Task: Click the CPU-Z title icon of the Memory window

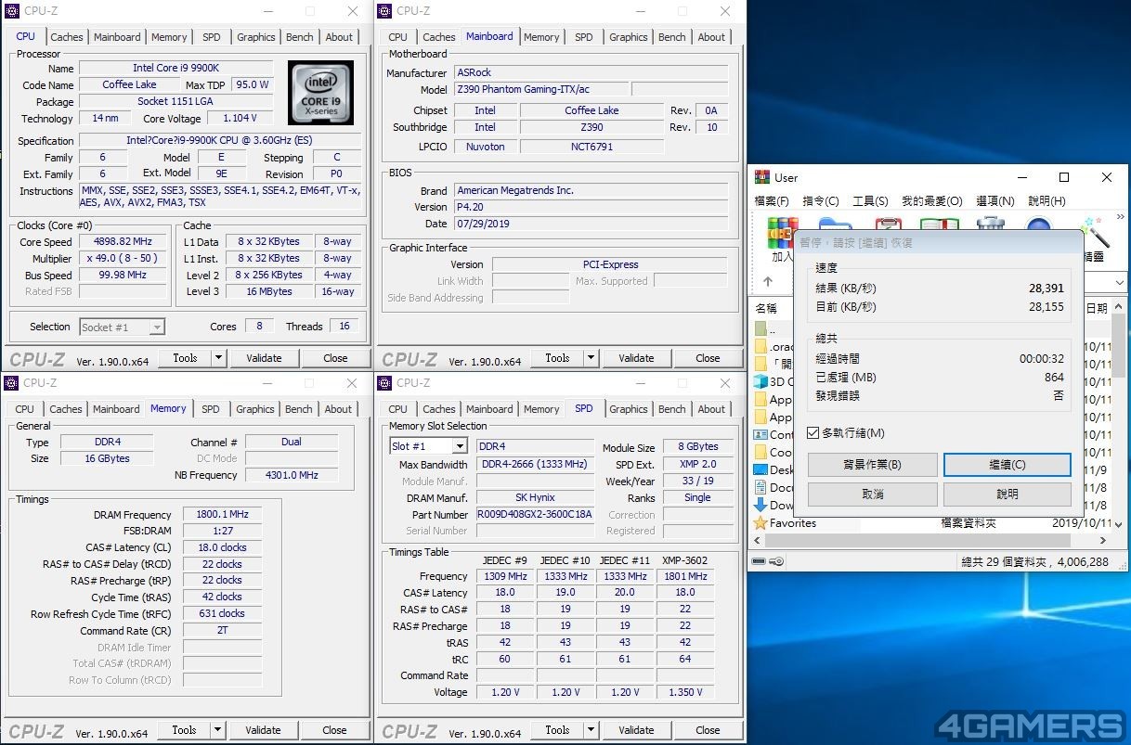Action: pyautogui.click(x=11, y=383)
